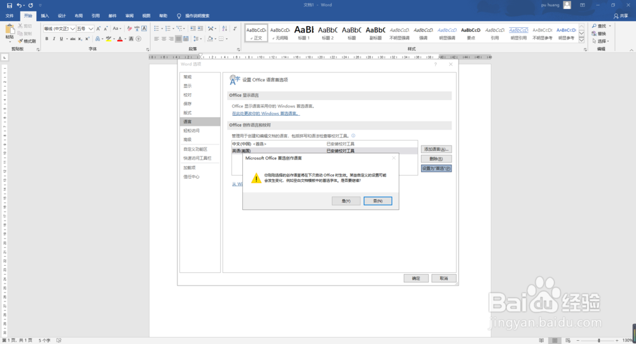Image resolution: width=636 pixels, height=344 pixels.
Task: Open the Aa change case dropdown
Action: 117,29
